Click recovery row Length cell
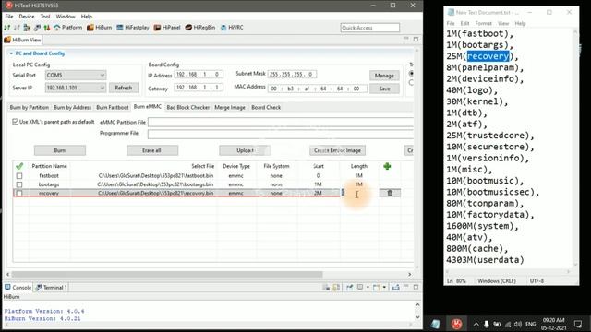The image size is (591, 332). click(x=359, y=193)
